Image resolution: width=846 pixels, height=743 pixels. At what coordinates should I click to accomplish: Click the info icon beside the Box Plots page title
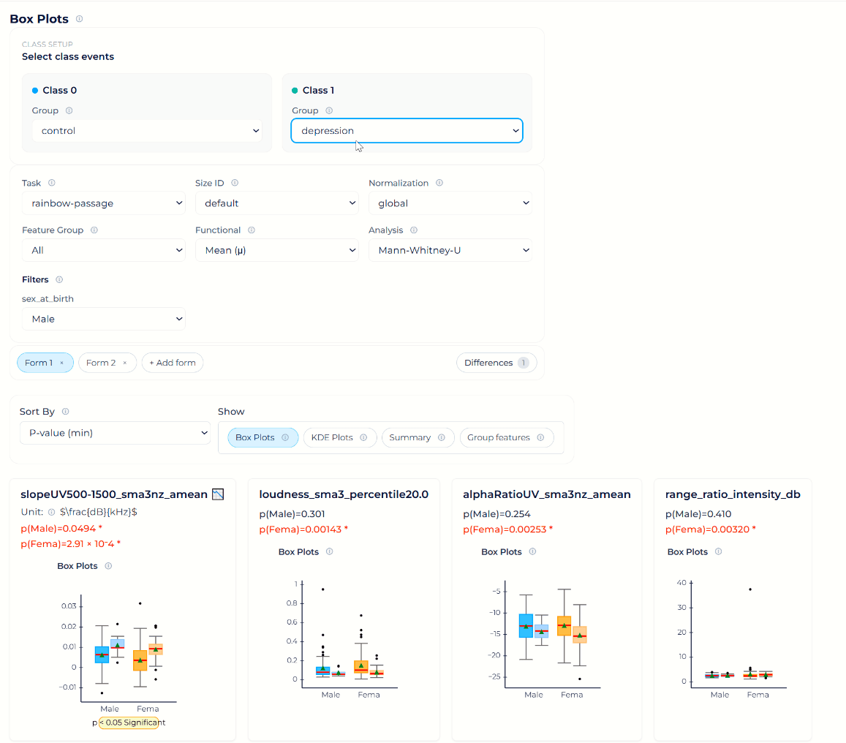click(x=79, y=19)
